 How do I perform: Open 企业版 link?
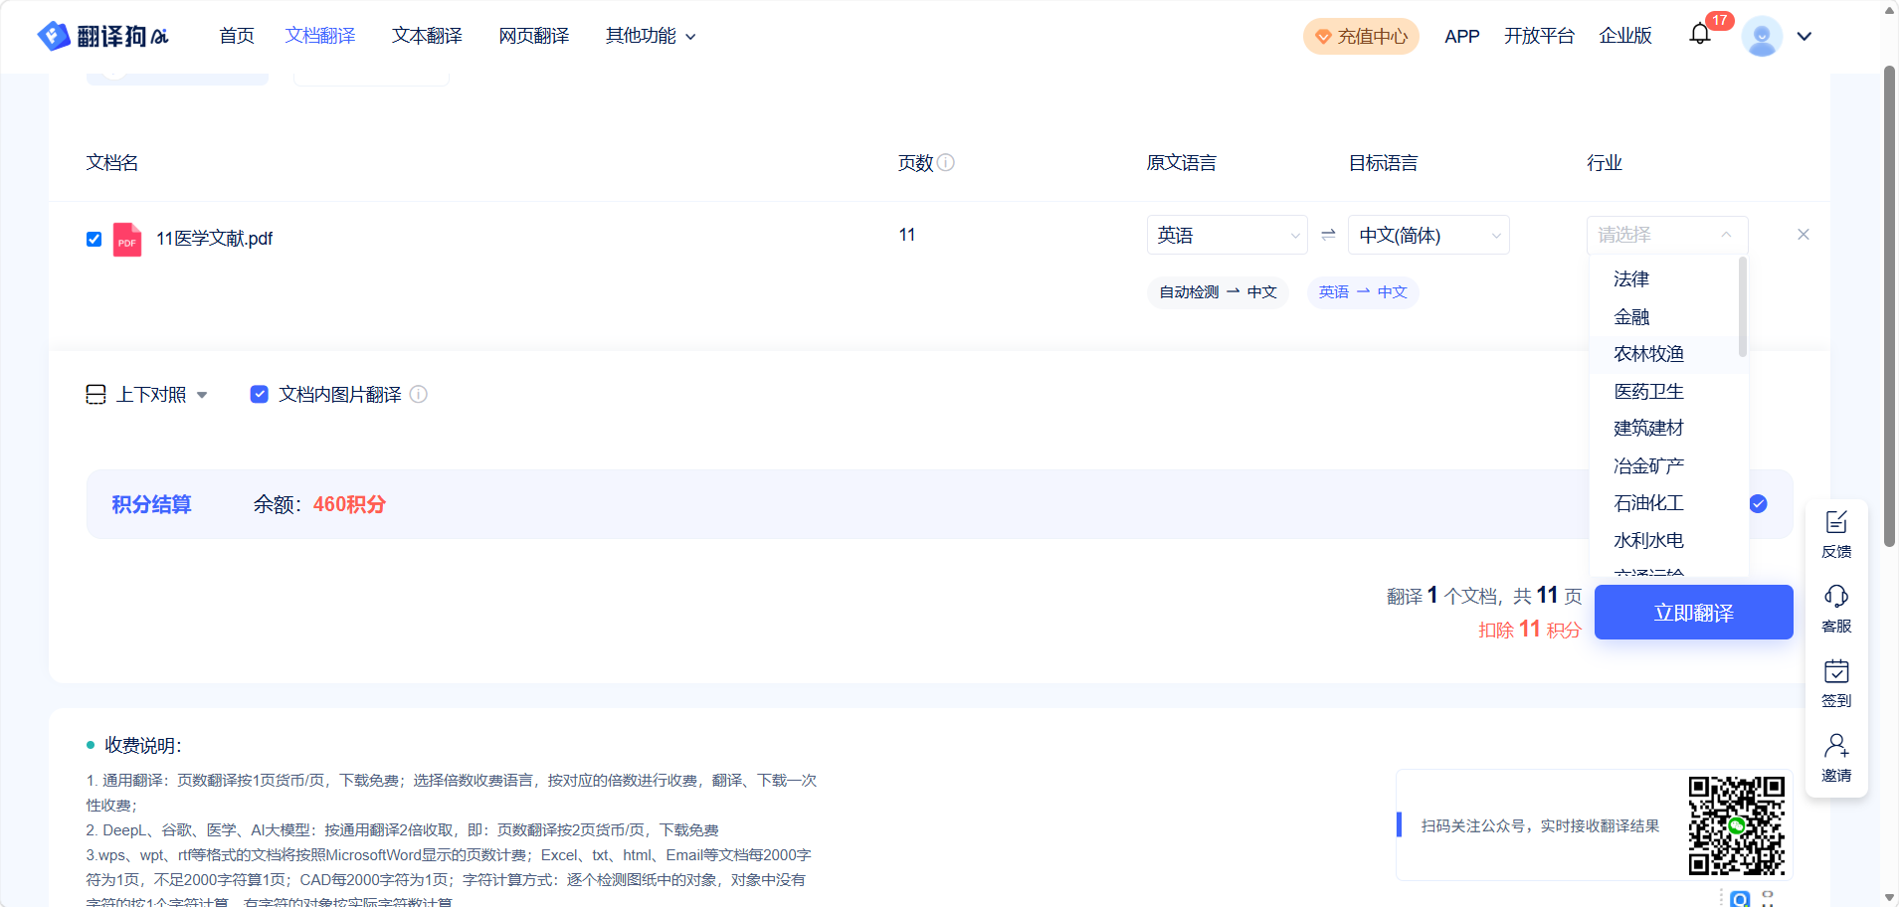[1625, 36]
